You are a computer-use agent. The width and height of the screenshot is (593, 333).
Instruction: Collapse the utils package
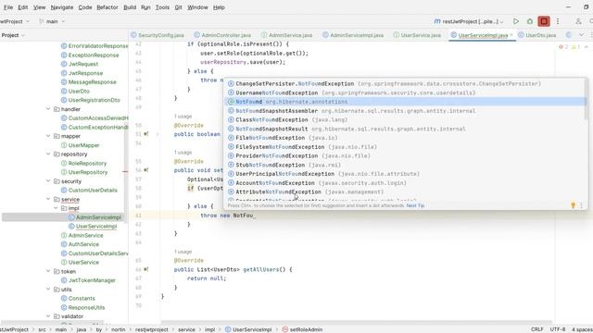point(48,290)
